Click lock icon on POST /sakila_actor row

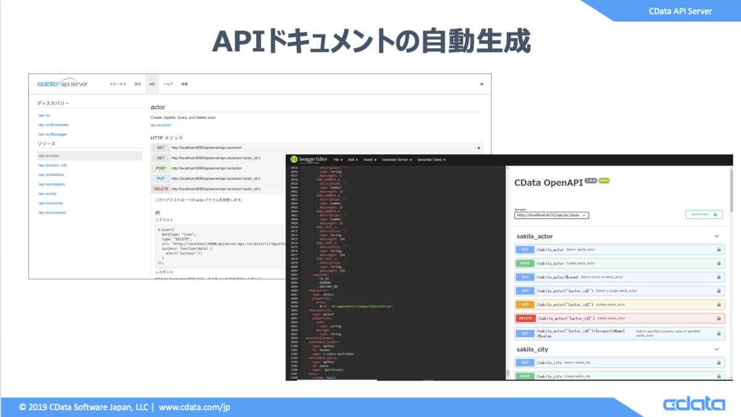[x=719, y=263]
